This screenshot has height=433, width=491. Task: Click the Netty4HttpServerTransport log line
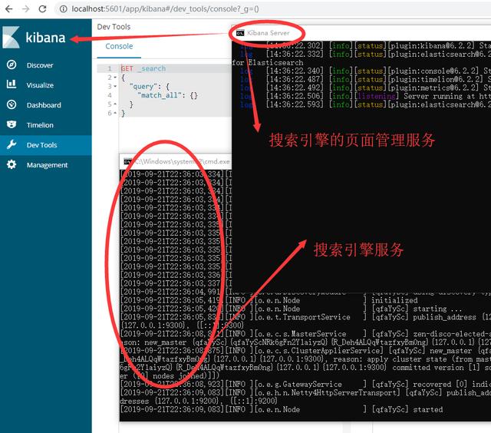tap(305, 392)
